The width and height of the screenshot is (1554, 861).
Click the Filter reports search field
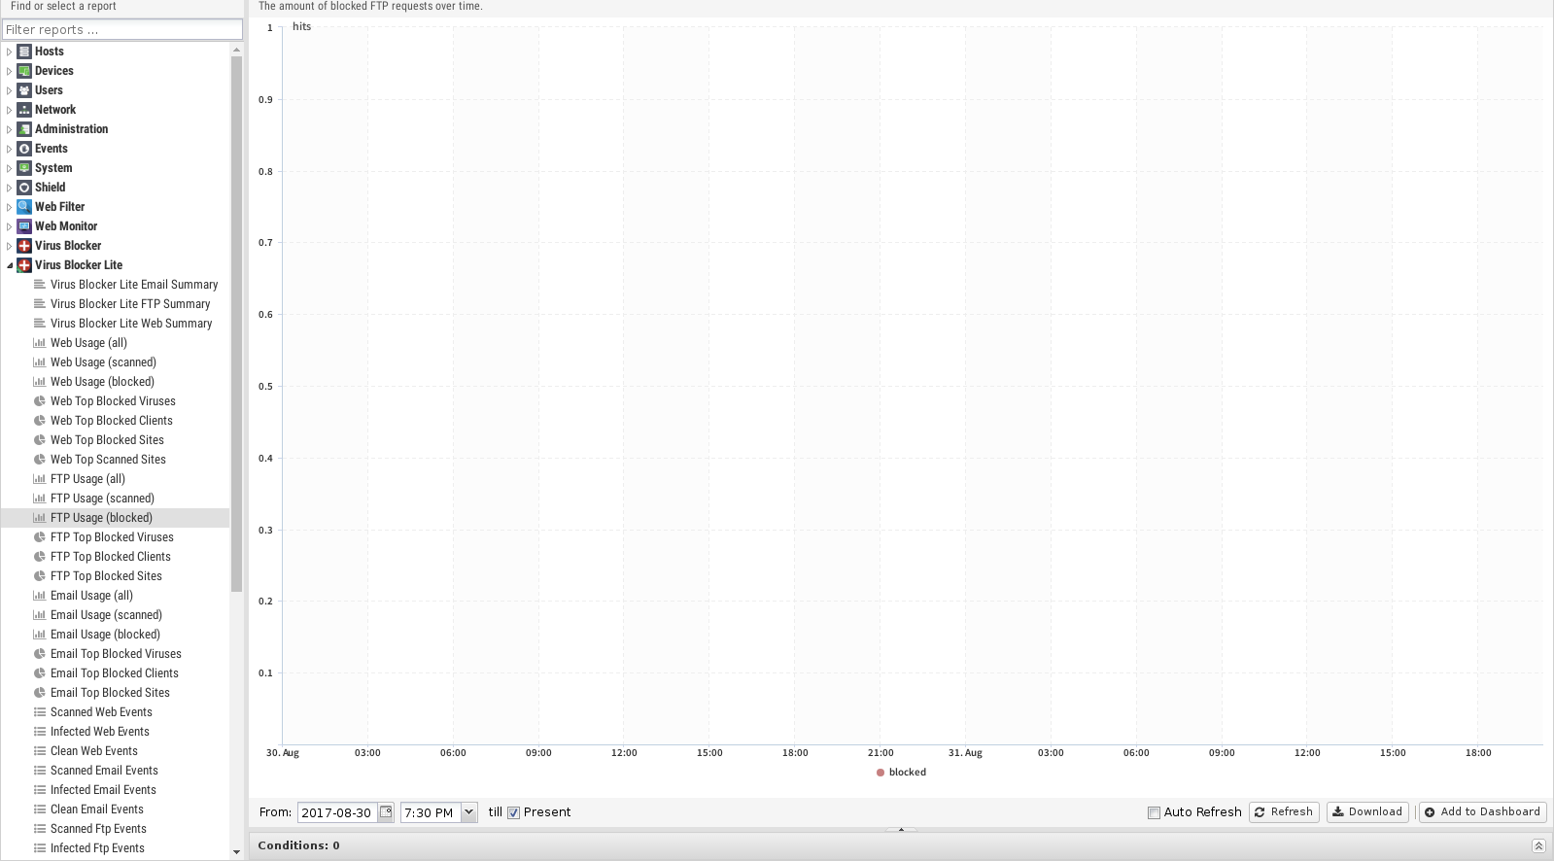click(x=122, y=30)
